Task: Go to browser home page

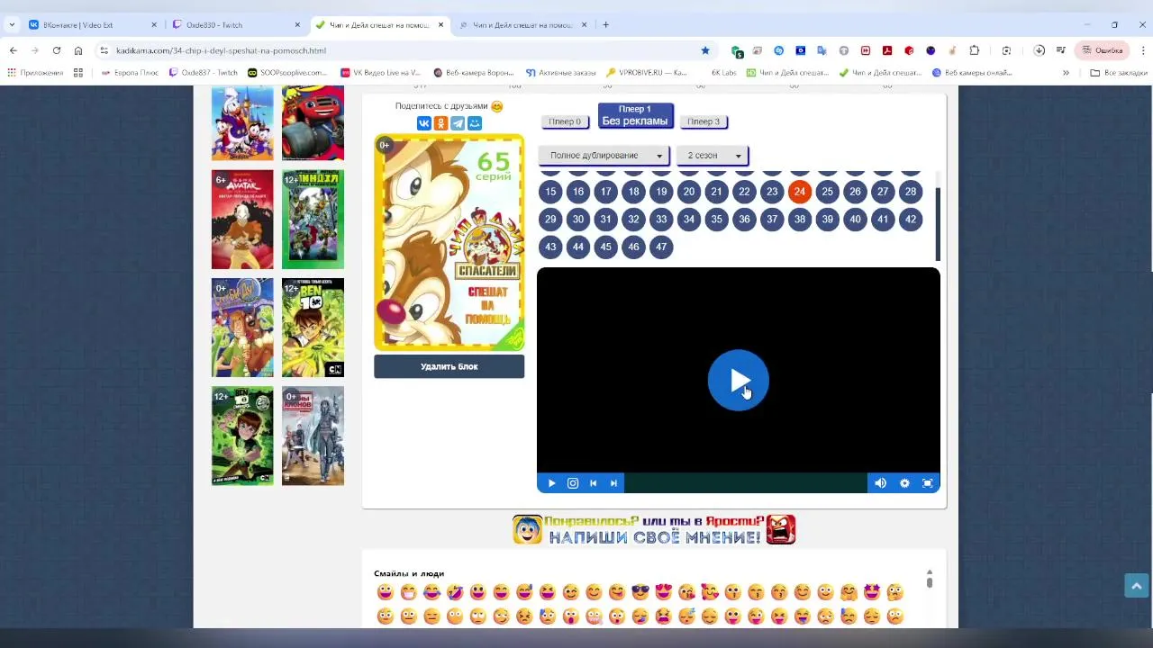Action: [x=78, y=50]
